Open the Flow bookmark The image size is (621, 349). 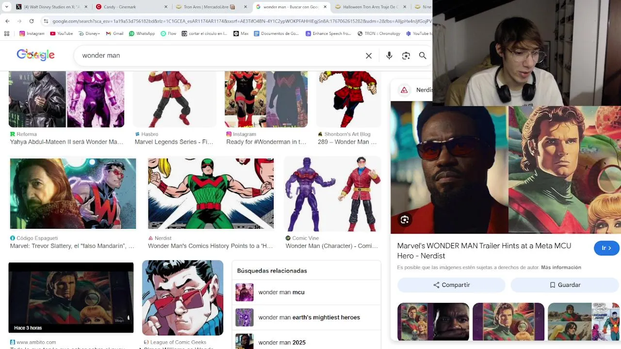pyautogui.click(x=168, y=33)
